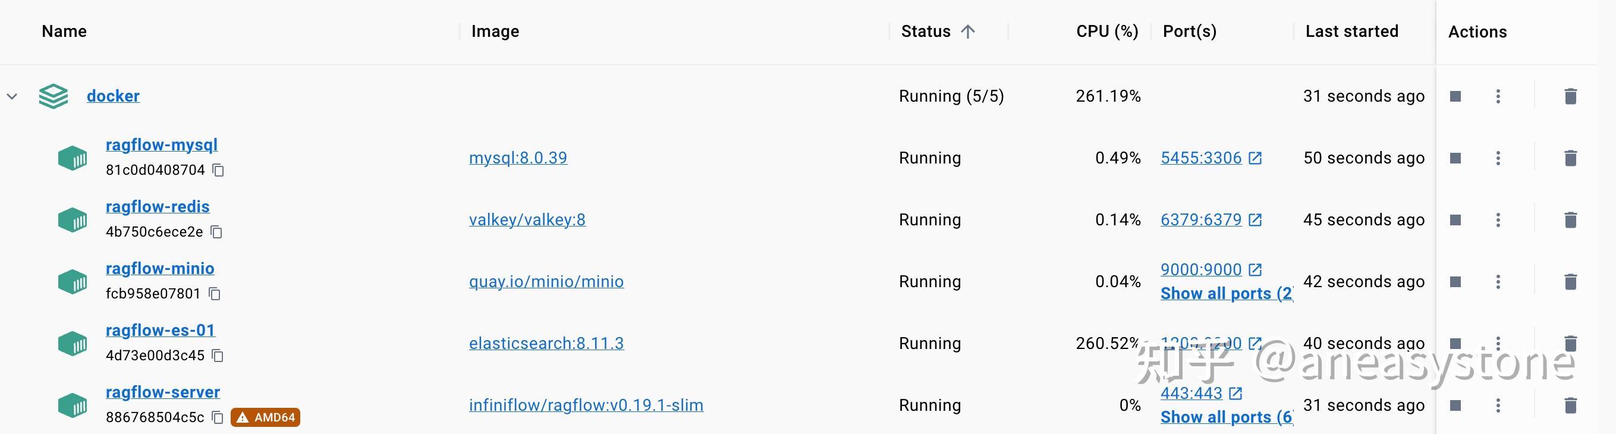Show all ports for ragflow-minio
This screenshot has height=434, width=1616.
point(1226,294)
